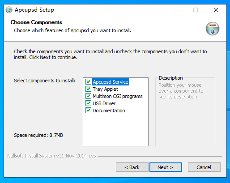Cancel the Apcupsd installation

point(204,167)
